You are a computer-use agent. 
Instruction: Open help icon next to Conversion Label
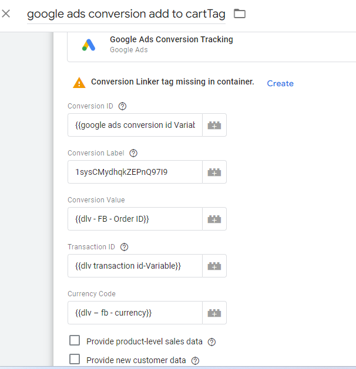coord(133,153)
